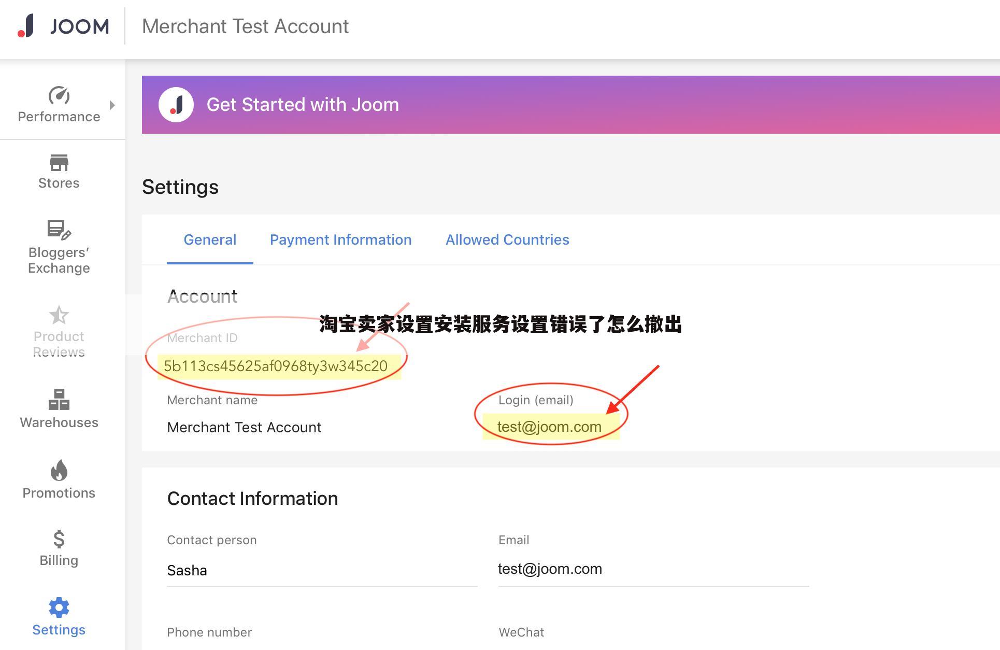Viewport: 1000px width, 650px height.
Task: Click the JOOM logo in header
Action: pos(64,26)
